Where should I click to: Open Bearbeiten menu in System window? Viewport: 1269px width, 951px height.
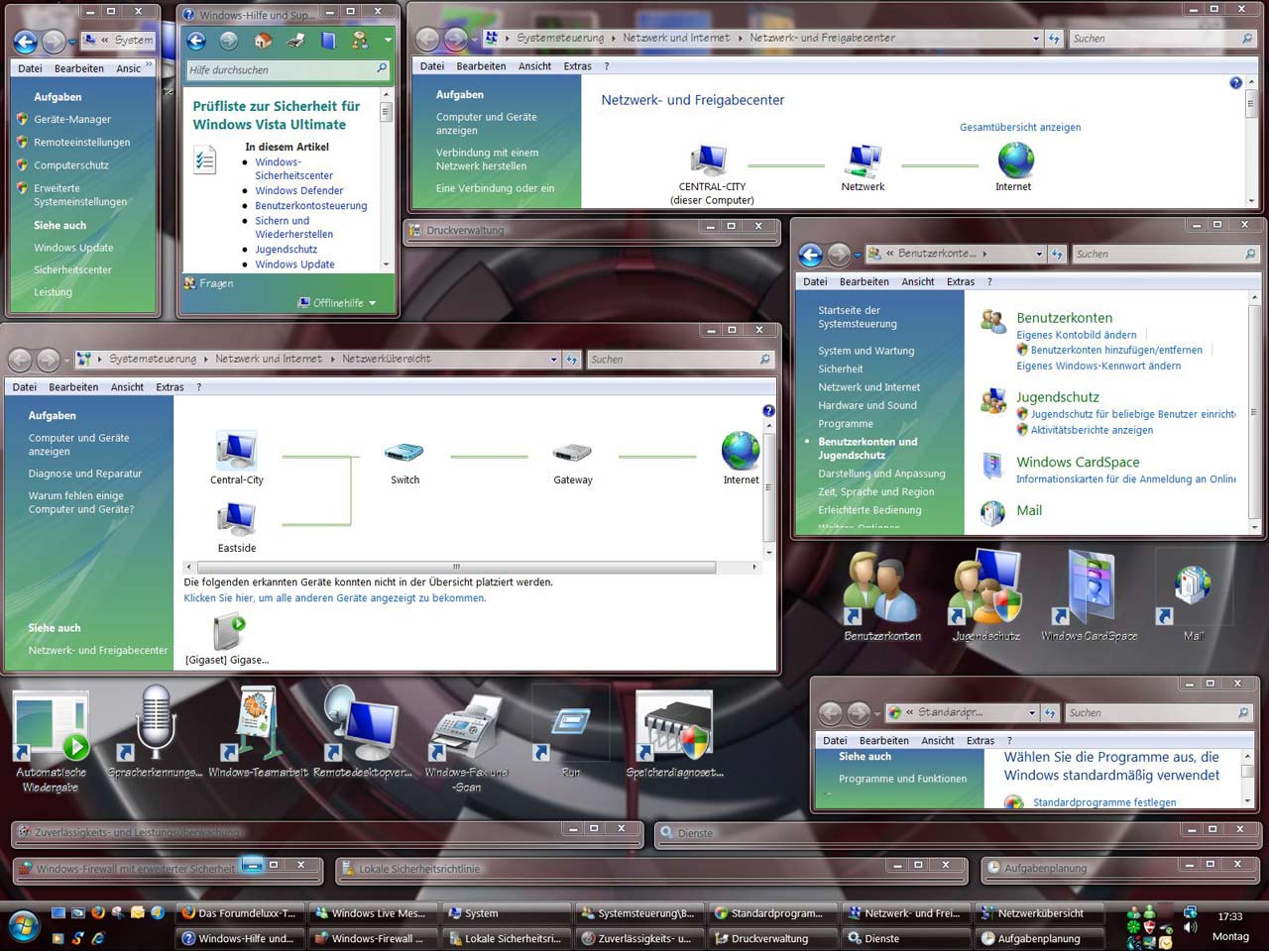79,68
